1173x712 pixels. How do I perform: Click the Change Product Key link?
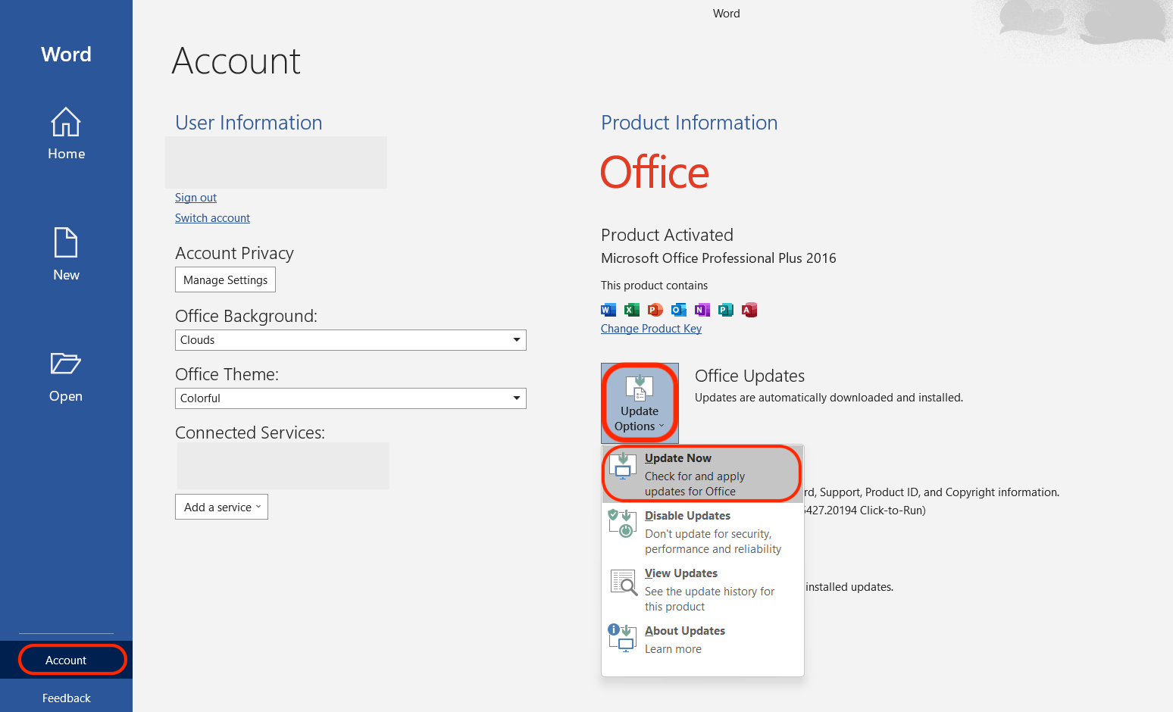(651, 329)
